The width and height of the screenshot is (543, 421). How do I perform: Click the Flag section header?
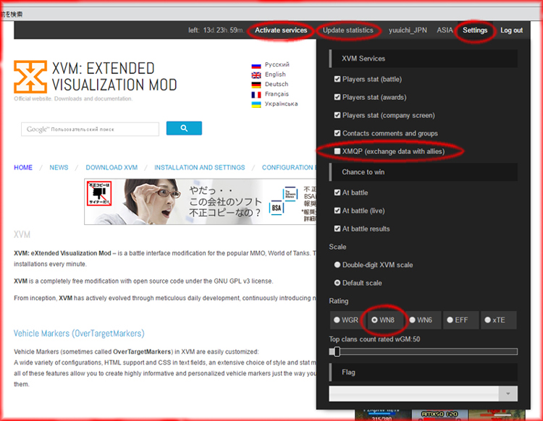point(424,373)
